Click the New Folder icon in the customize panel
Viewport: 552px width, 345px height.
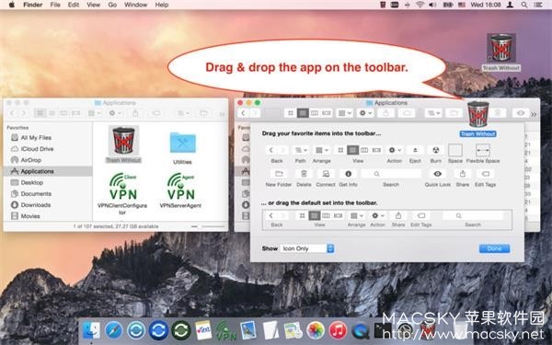[279, 174]
